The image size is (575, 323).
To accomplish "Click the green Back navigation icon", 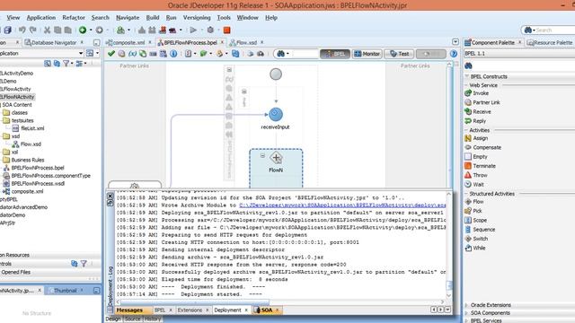I will pyautogui.click(x=83, y=30).
